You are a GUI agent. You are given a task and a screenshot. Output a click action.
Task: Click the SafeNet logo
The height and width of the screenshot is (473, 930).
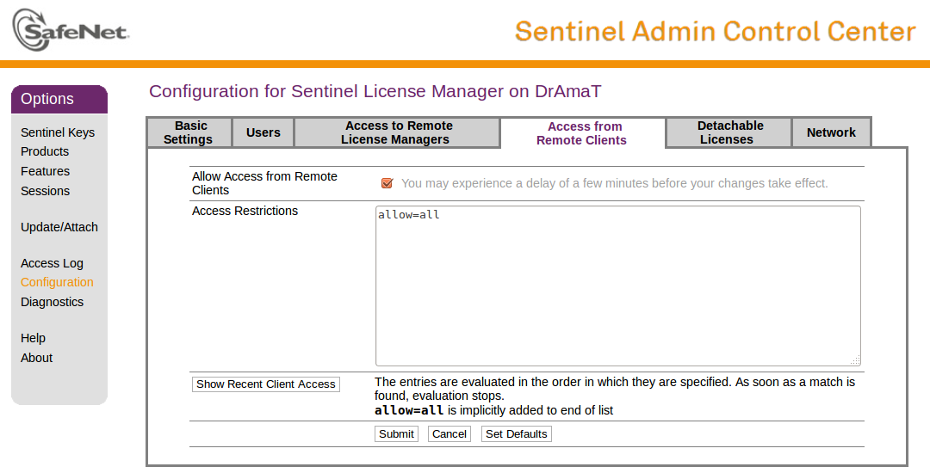[71, 29]
